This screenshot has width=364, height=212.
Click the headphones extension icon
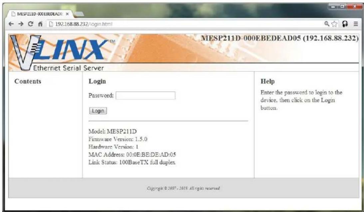pos(345,24)
